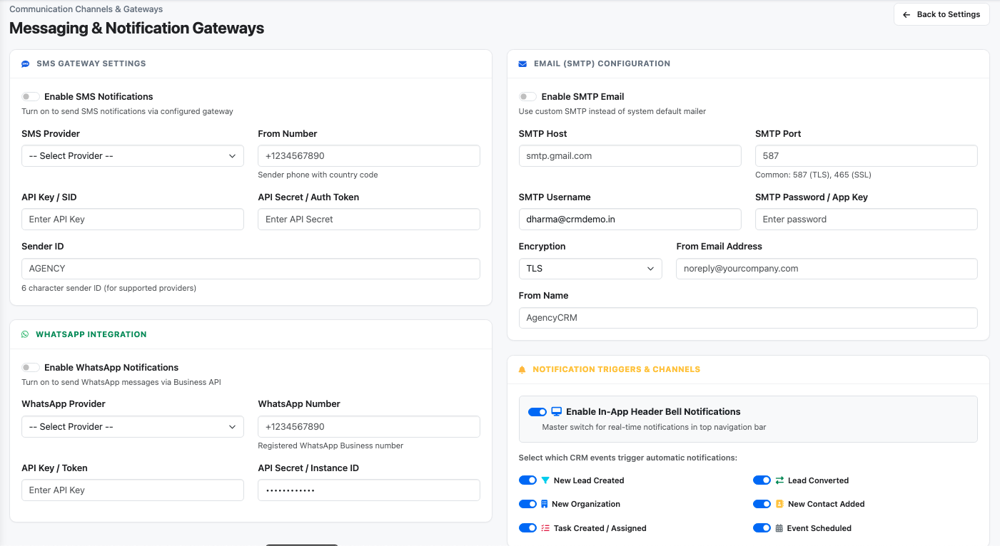The image size is (1000, 546).
Task: Click the Notification Triggers bell icon
Action: (x=522, y=369)
